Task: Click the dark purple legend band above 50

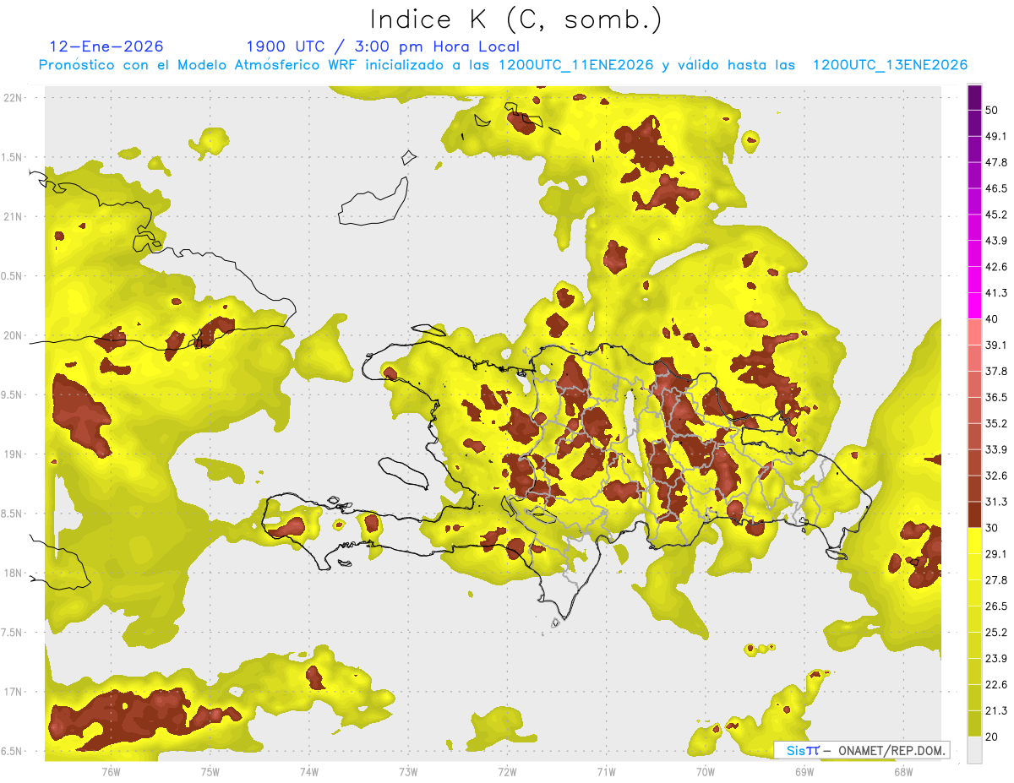Action: point(974,97)
